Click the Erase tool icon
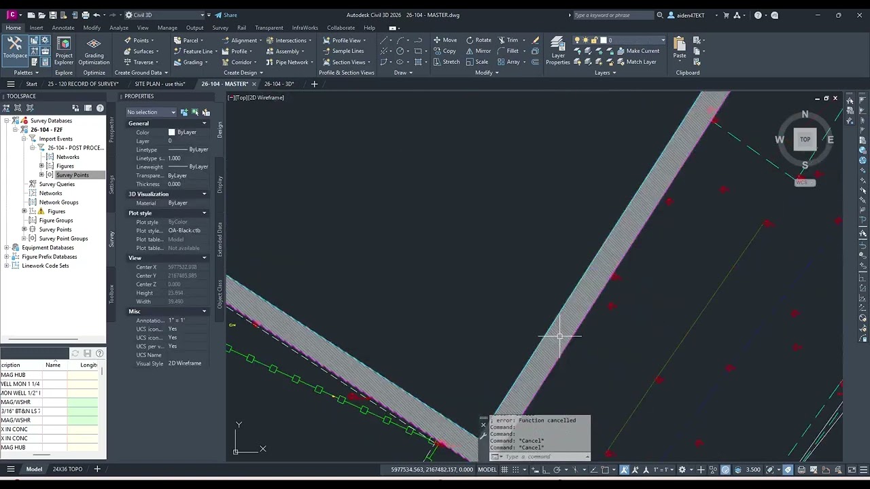The height and width of the screenshot is (489, 870). (536, 40)
